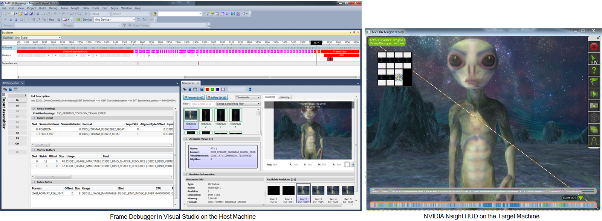Click the shadowPassAlienOrtho marker bar
602x221 pixels.
coord(75,51)
